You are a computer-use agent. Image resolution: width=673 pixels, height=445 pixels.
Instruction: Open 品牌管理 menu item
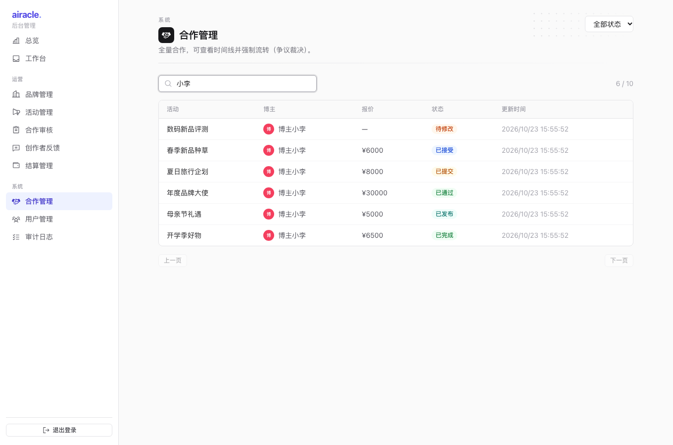pos(59,94)
